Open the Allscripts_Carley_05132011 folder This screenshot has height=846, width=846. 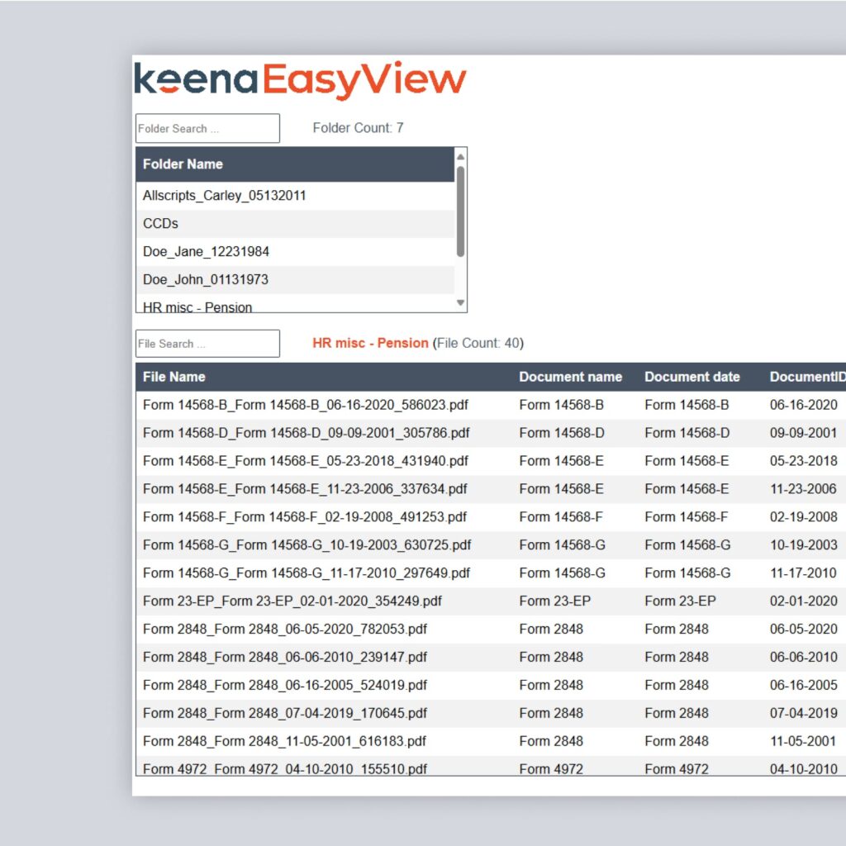pyautogui.click(x=224, y=196)
